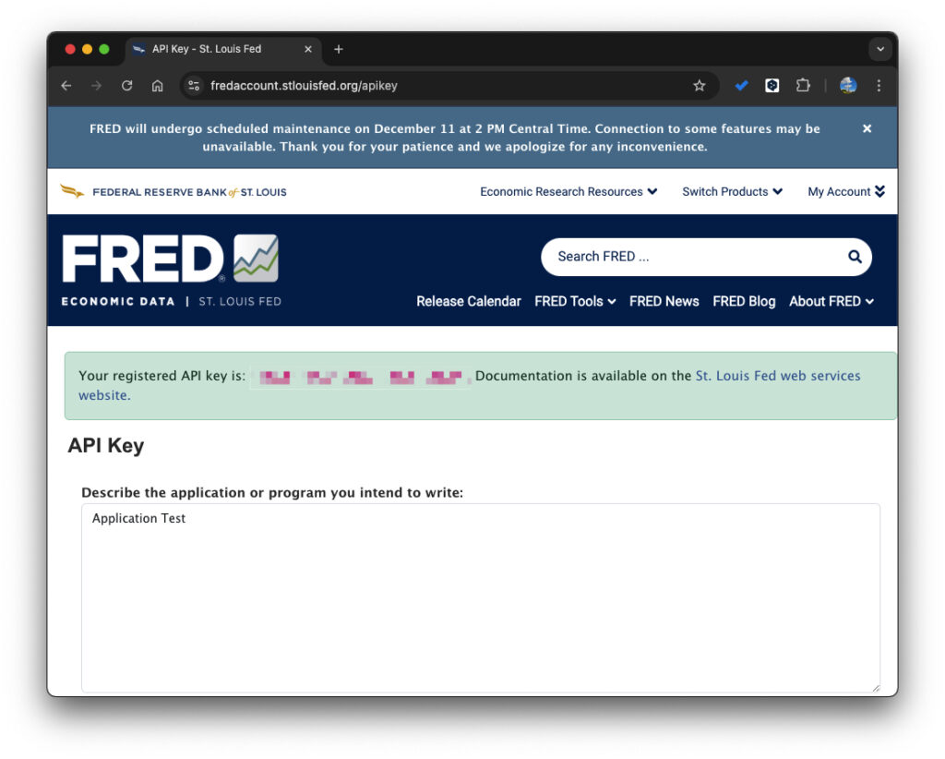Expand the FRED Tools menu

(575, 301)
